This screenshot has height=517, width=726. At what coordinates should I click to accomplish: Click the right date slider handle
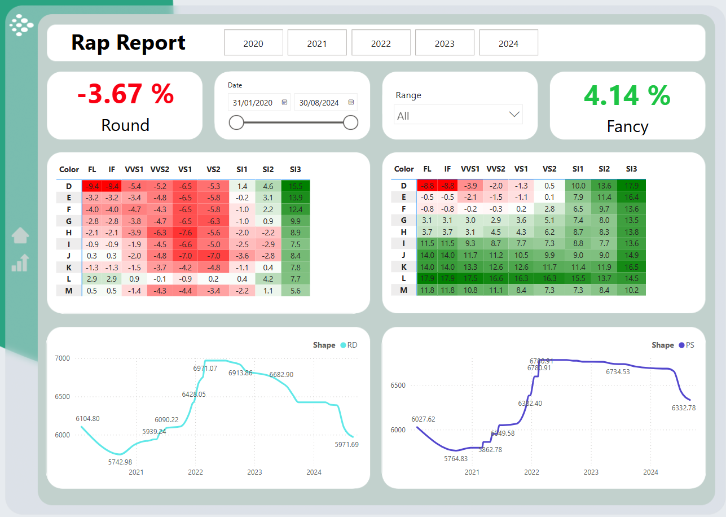click(351, 122)
